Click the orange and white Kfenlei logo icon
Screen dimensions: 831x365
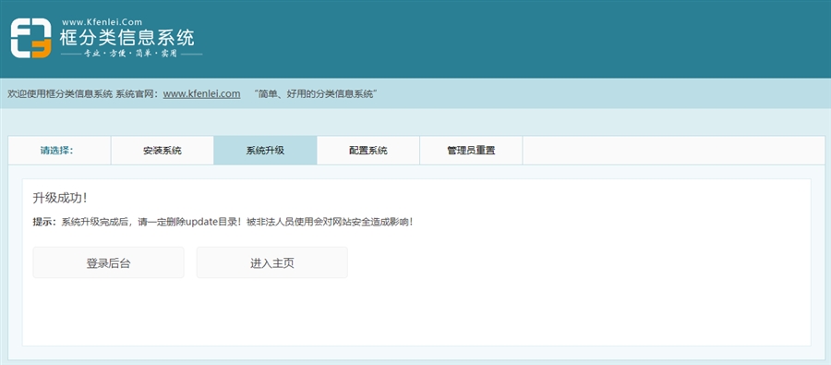(30, 38)
